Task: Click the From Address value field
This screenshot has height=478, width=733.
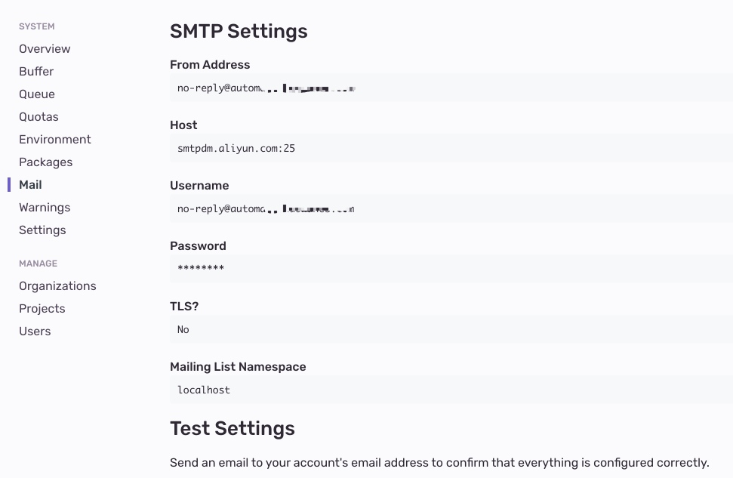Action: [x=266, y=88]
